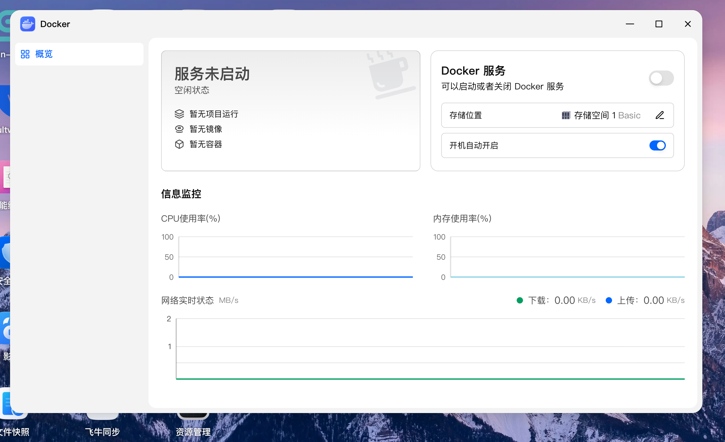Click the 存储空间 1 drive icon
The height and width of the screenshot is (442, 725).
pyautogui.click(x=566, y=115)
